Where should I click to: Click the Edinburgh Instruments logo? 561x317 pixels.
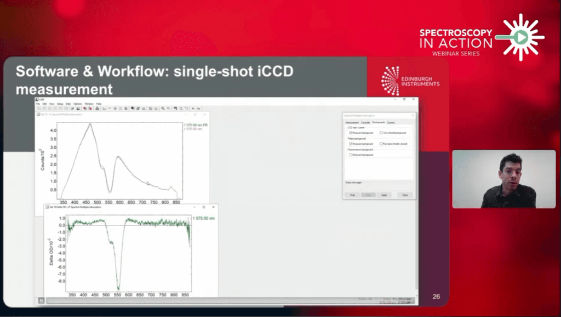coord(410,81)
